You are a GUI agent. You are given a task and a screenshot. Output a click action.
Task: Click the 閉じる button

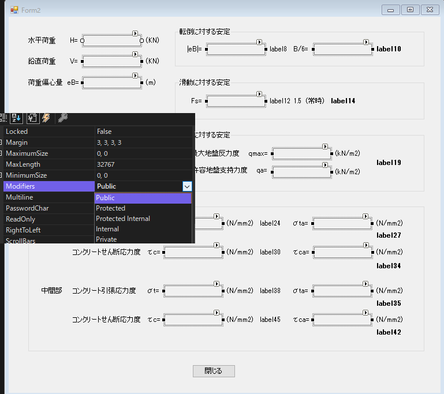coord(214,371)
